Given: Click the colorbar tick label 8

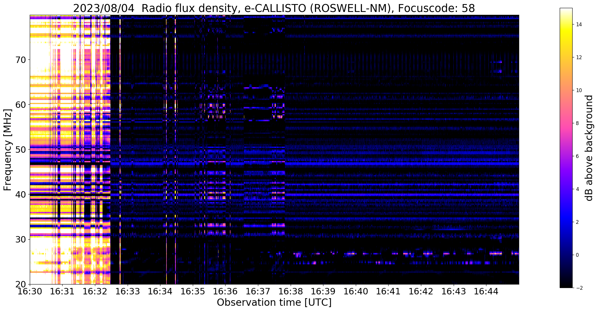Looking at the screenshot, I should (577, 123).
